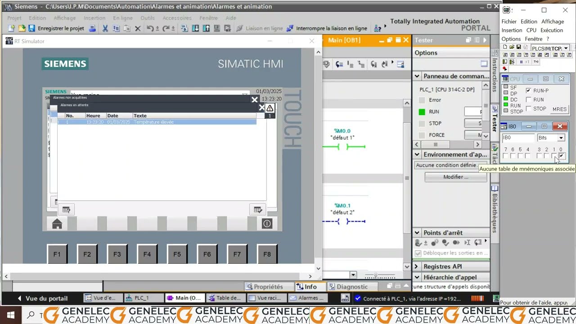The image size is (576, 324).
Task: Close the Alarmes en attente window
Action: 261,108
